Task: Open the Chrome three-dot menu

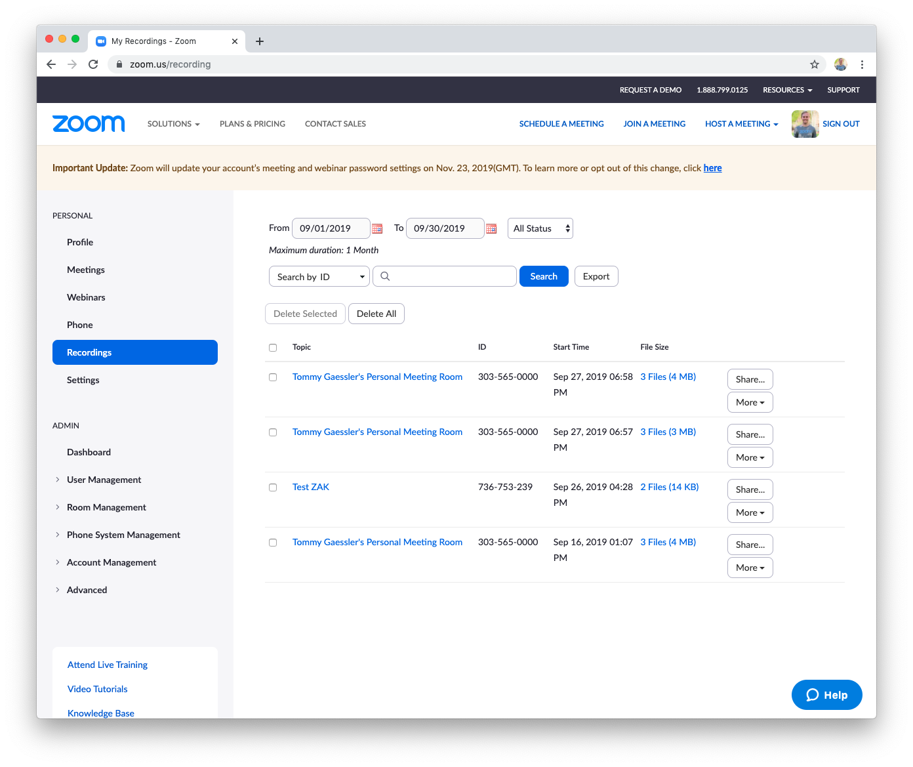Action: click(862, 64)
